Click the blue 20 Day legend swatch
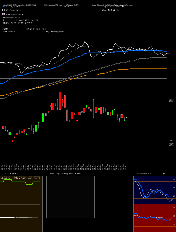The width and height of the screenshot is (176, 232). coord(4,6)
